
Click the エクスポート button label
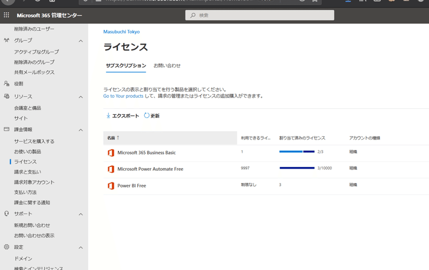click(x=125, y=116)
